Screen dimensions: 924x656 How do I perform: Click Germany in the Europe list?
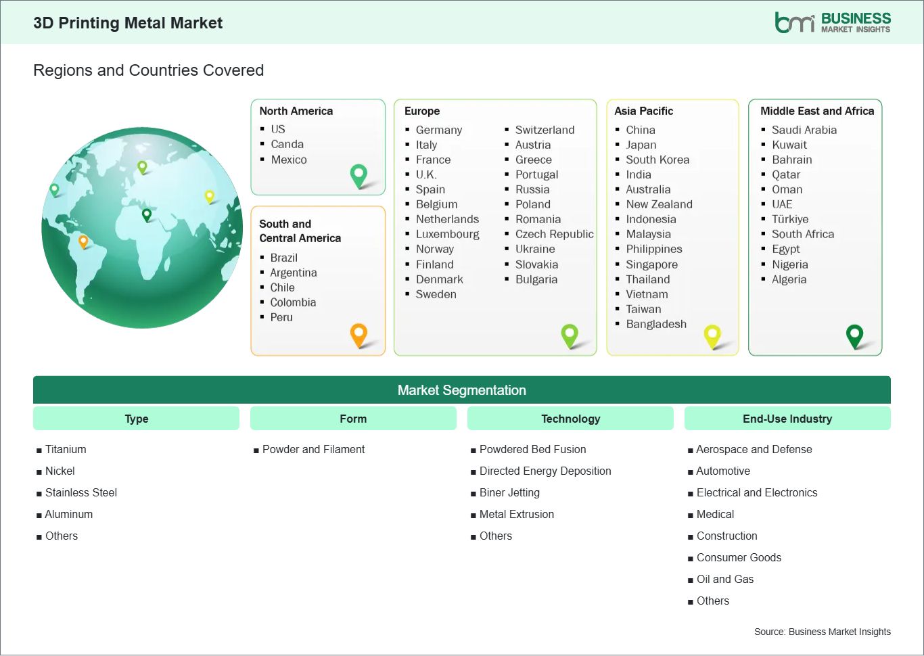click(x=438, y=130)
